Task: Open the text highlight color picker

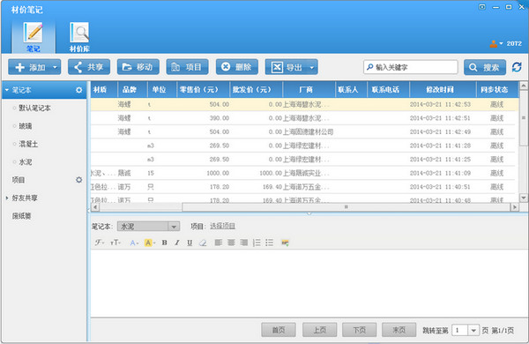Action: coord(150,243)
